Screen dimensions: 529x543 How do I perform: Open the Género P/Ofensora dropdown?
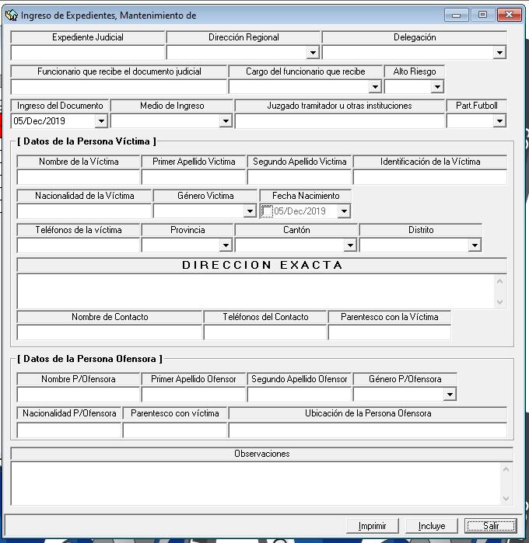450,395
